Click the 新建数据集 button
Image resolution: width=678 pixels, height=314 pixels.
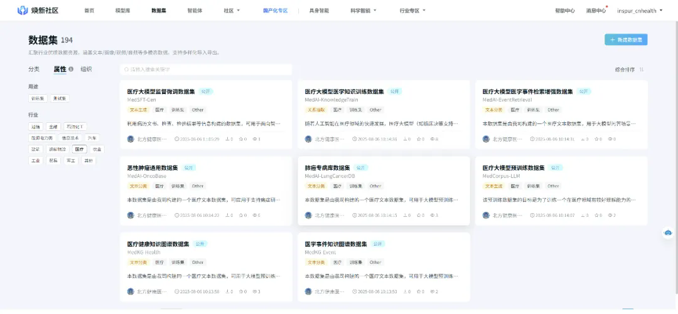[x=625, y=39]
